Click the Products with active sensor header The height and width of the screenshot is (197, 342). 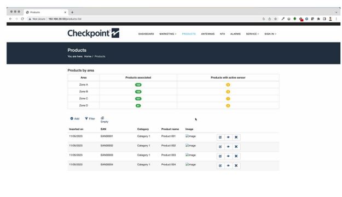click(x=228, y=77)
